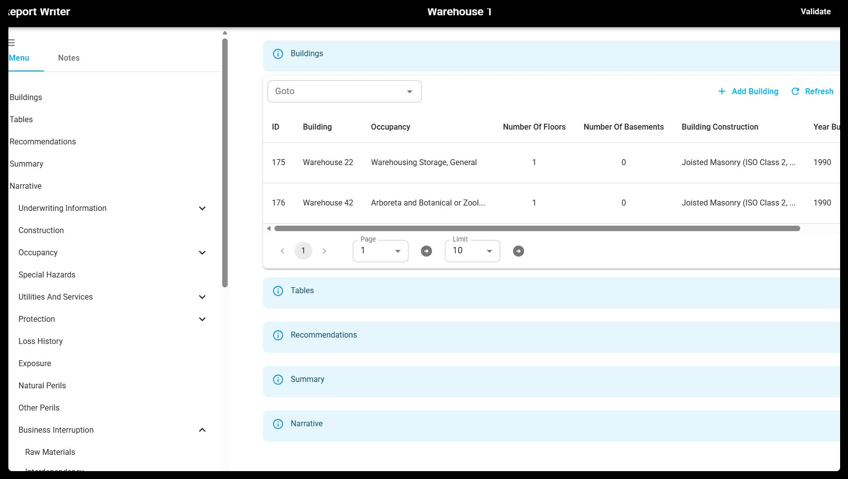The height and width of the screenshot is (479, 848).
Task: Click ID 175 cell
Action: tap(278, 163)
